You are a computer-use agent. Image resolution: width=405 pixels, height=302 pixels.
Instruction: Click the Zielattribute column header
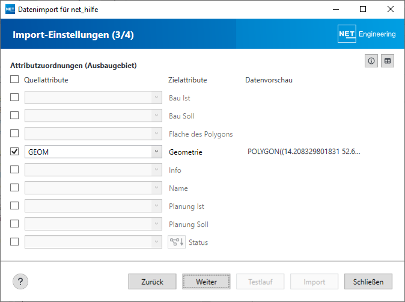coord(187,80)
